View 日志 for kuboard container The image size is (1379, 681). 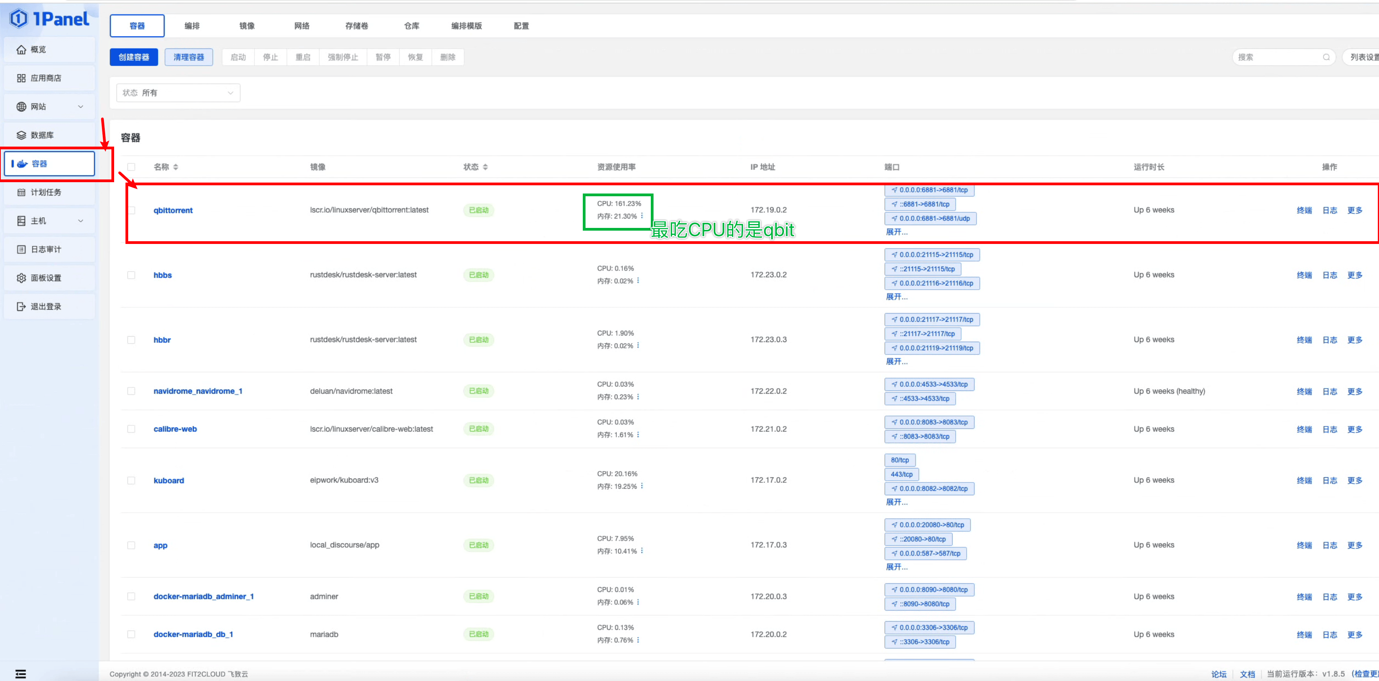[1330, 481]
